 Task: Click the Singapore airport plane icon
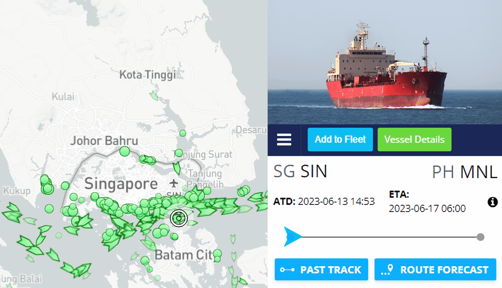(x=174, y=183)
